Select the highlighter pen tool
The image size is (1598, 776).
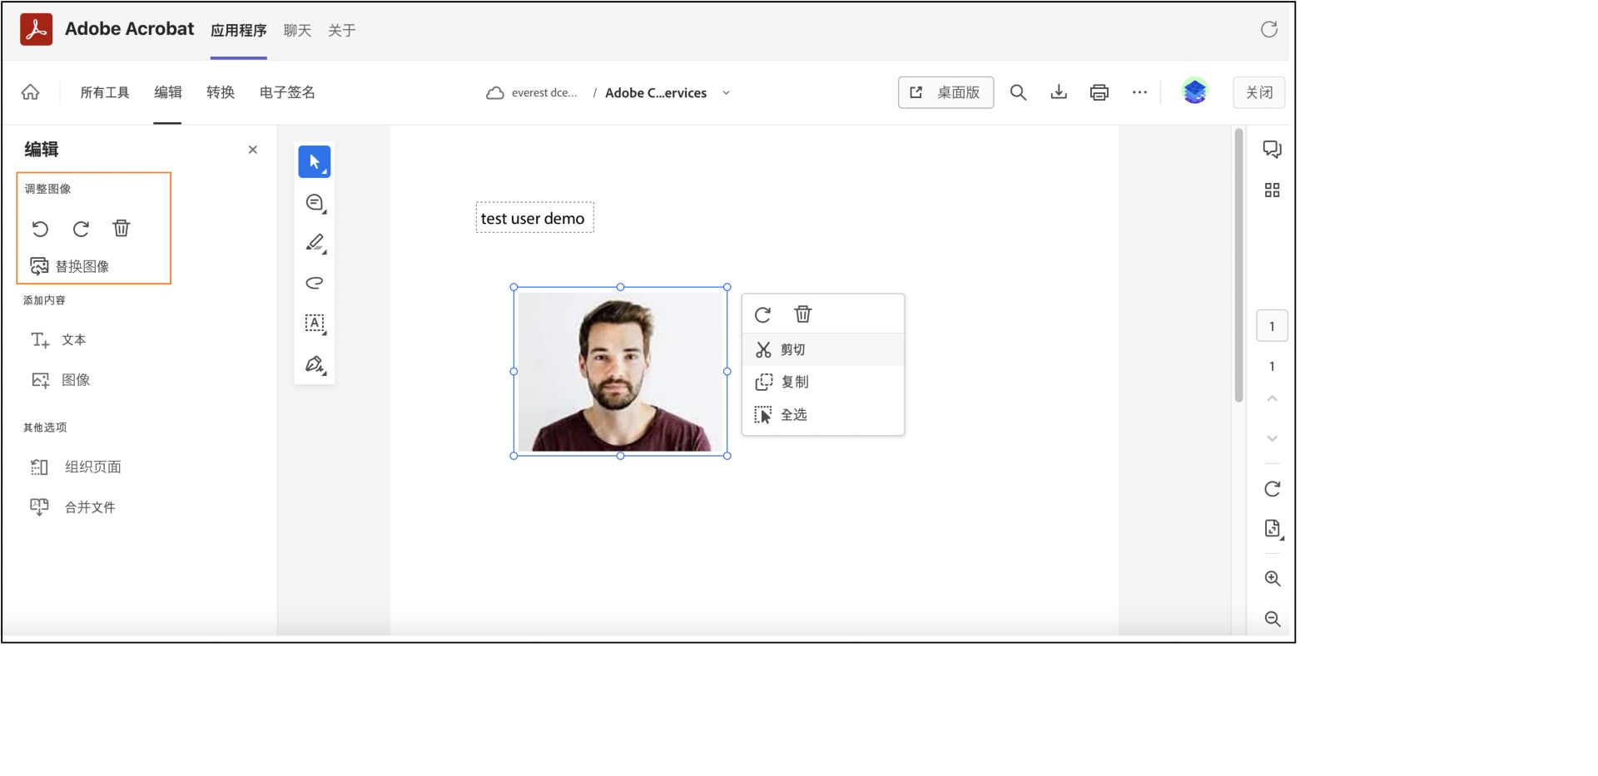pyautogui.click(x=315, y=243)
